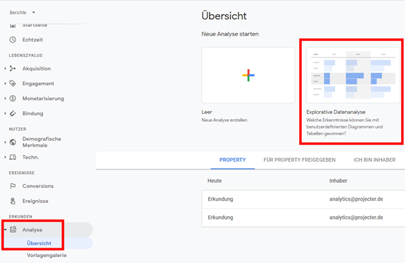Select Ereignisse in sidebar
405x263 pixels.
pos(35,201)
